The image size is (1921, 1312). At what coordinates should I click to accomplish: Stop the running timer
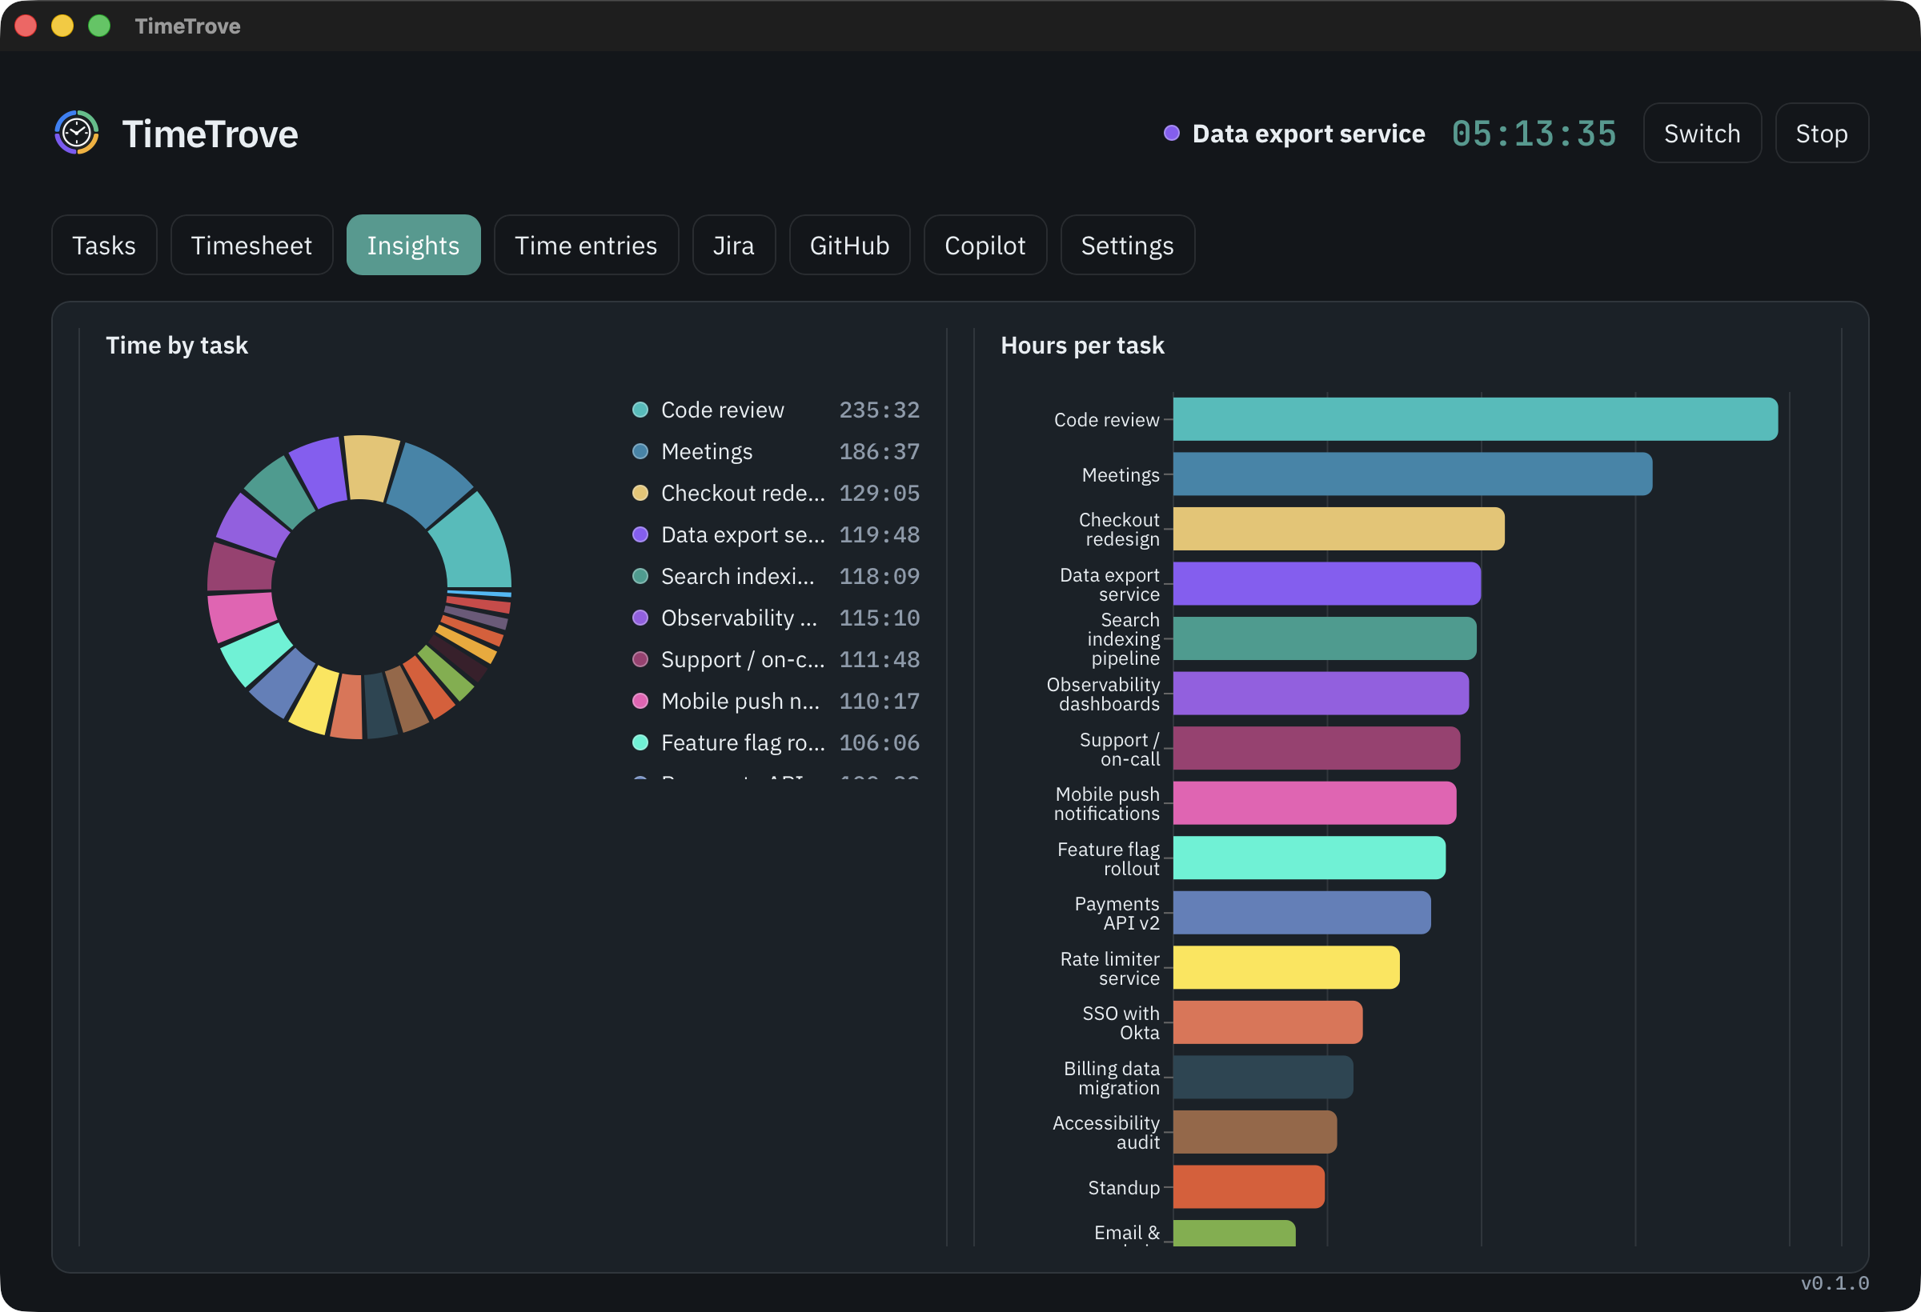pos(1822,133)
